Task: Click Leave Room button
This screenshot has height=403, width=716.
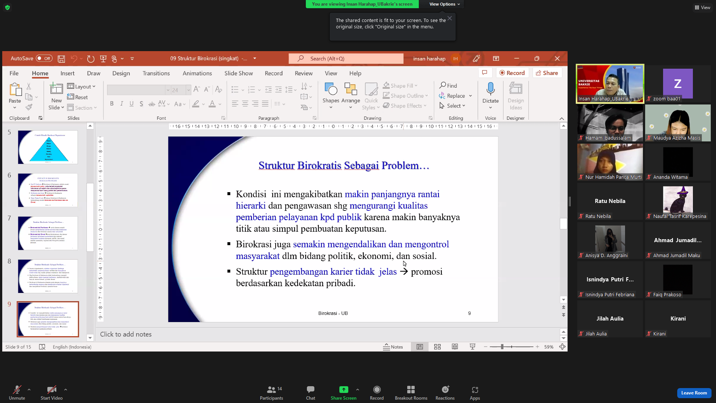Action: tap(694, 393)
